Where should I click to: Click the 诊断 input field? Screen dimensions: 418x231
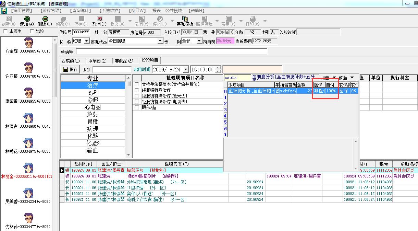(x=112, y=70)
